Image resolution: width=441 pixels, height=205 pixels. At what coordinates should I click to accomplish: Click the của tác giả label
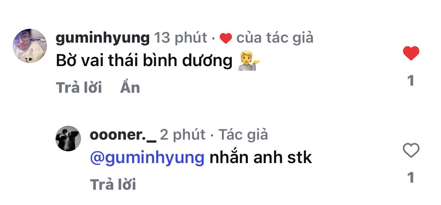pos(275,38)
